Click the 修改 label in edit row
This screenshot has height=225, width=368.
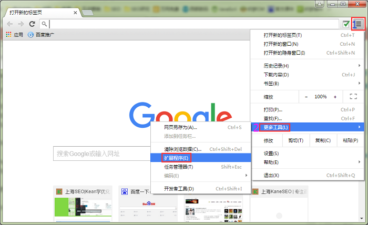coord(268,141)
